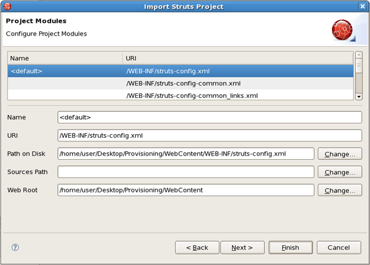Select the struts-config-common.xml row

point(181,83)
